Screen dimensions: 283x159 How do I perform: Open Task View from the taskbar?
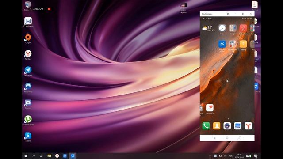[41, 156]
